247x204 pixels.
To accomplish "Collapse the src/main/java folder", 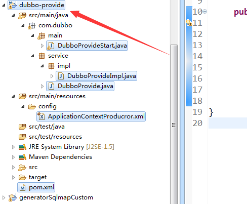I will (x=13, y=16).
